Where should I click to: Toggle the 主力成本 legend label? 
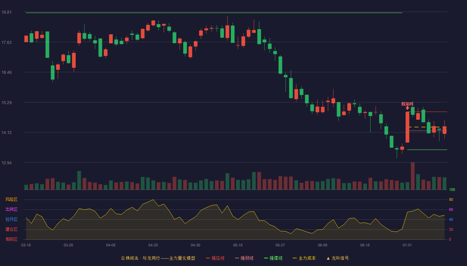[307, 258]
